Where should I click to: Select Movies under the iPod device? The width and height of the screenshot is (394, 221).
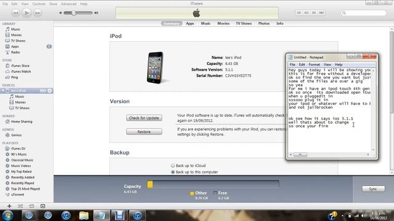[x=20, y=103]
